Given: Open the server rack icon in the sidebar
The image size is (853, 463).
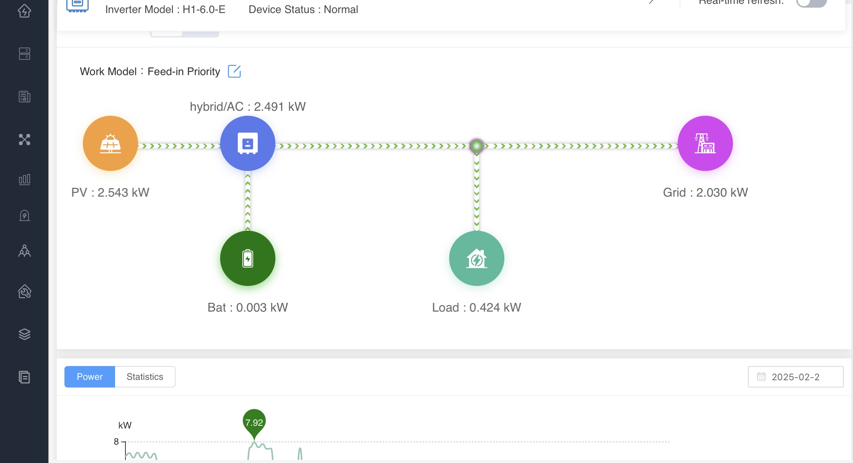Looking at the screenshot, I should pos(25,54).
